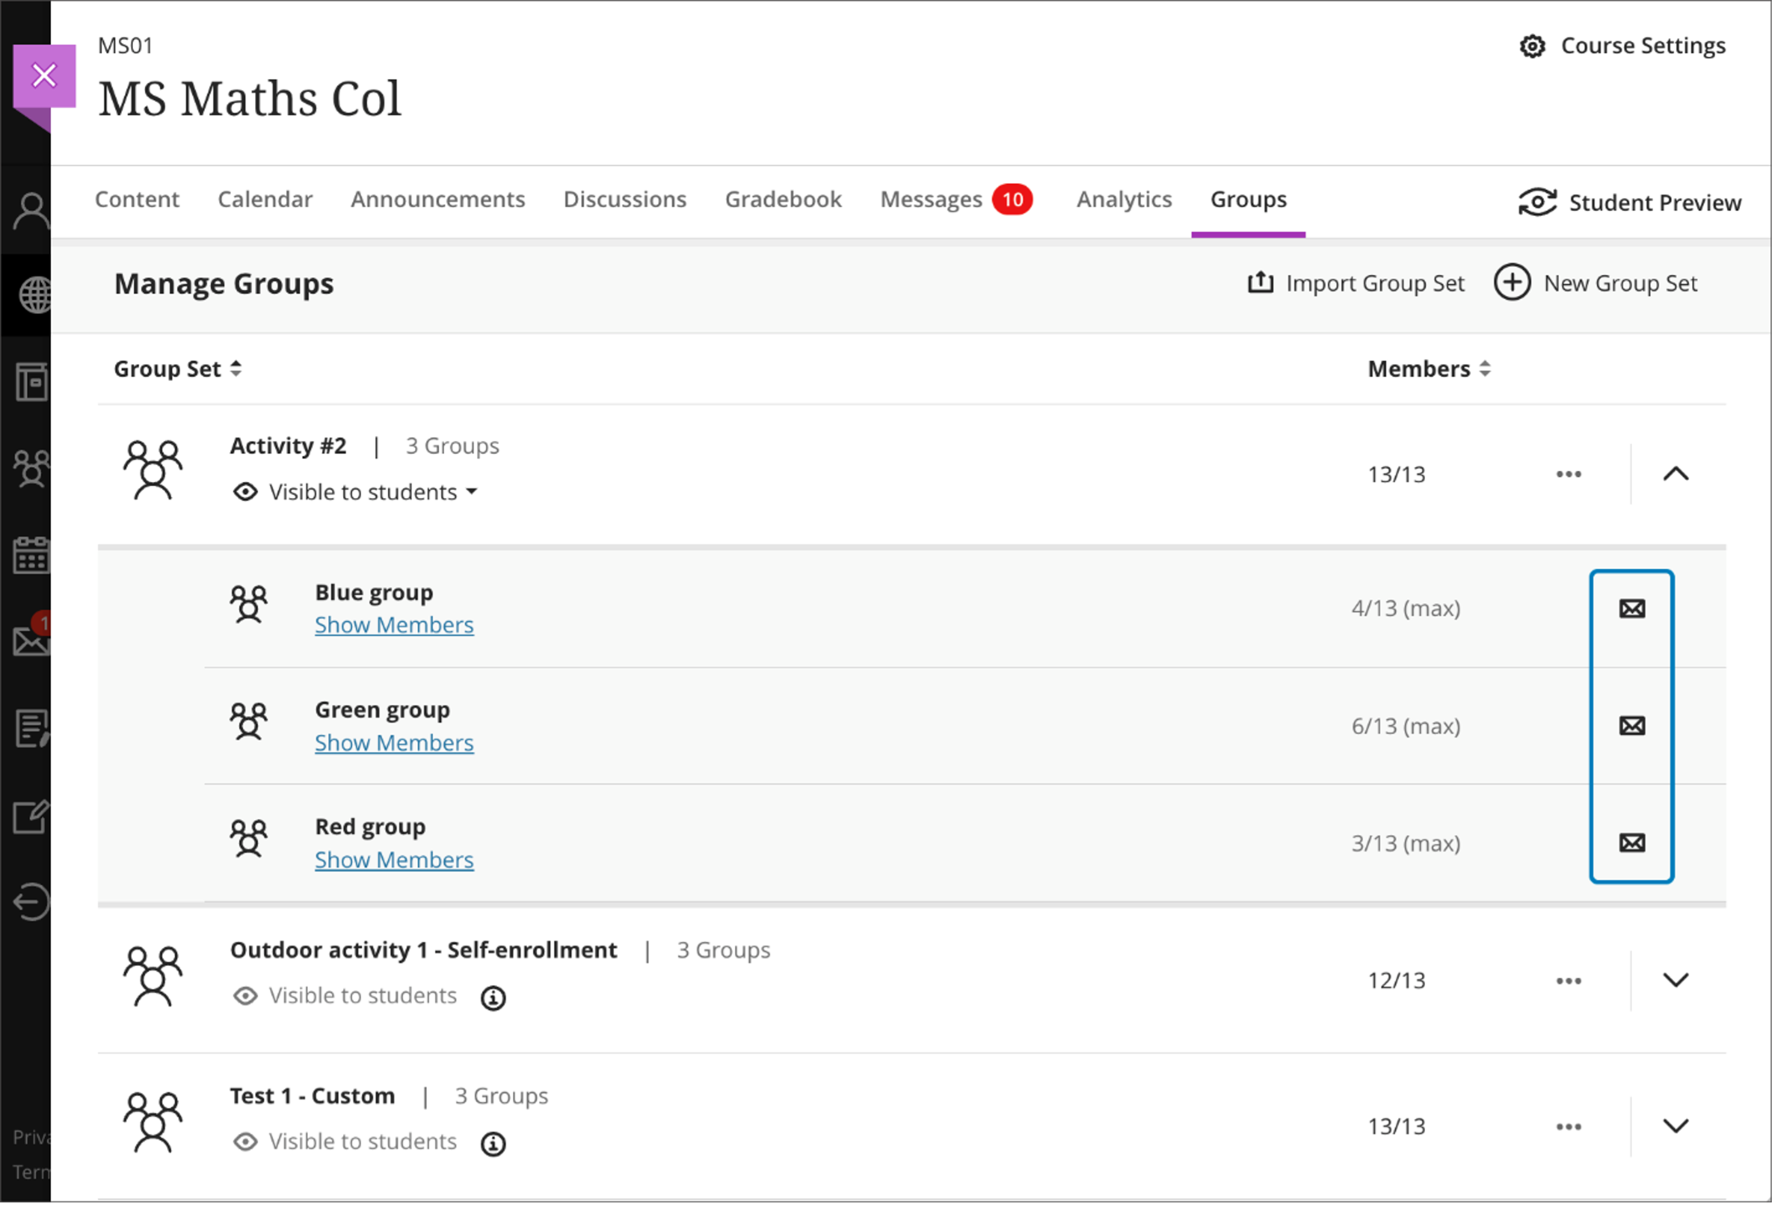This screenshot has height=1205, width=1773.
Task: Expand Test 1 - Custom group set
Action: 1676,1125
